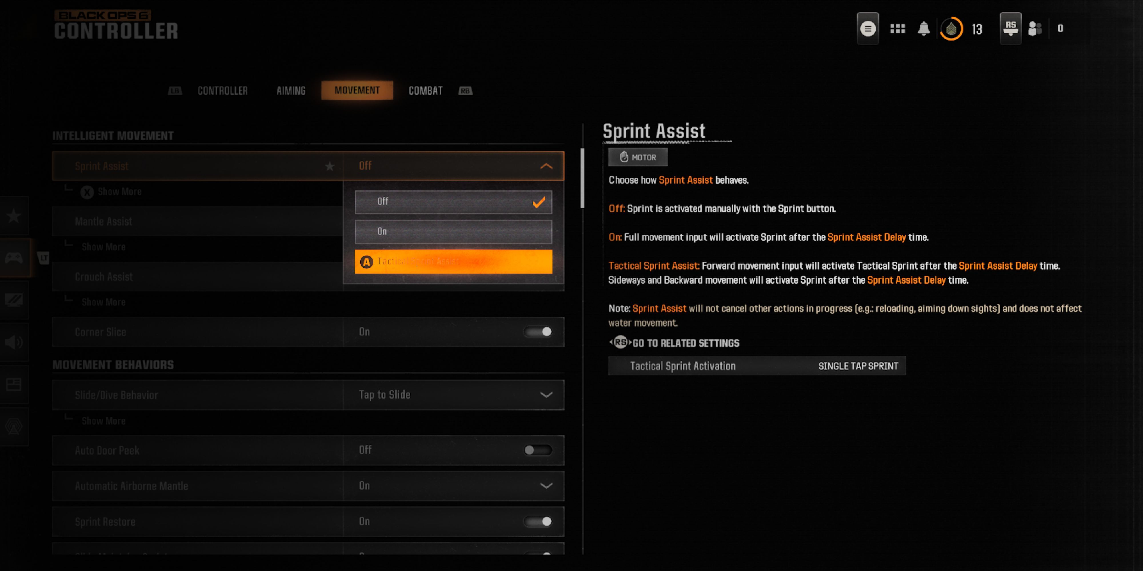
Task: Select the Off option with checkmark
Action: coord(453,202)
